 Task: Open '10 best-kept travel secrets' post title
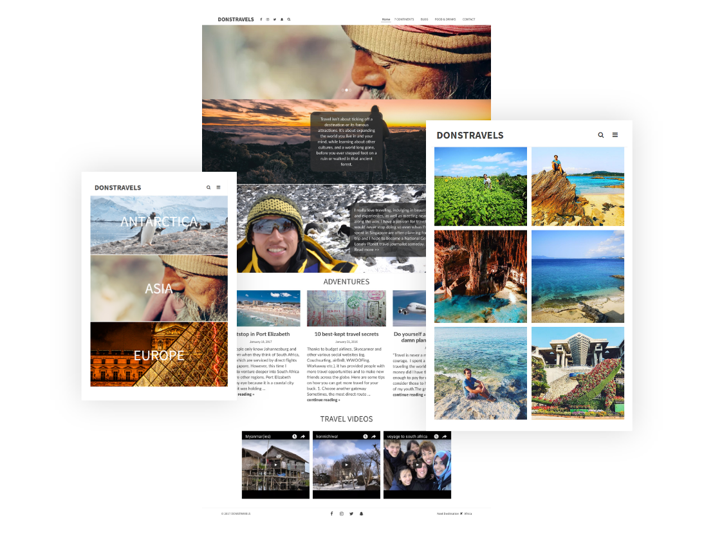coord(346,334)
